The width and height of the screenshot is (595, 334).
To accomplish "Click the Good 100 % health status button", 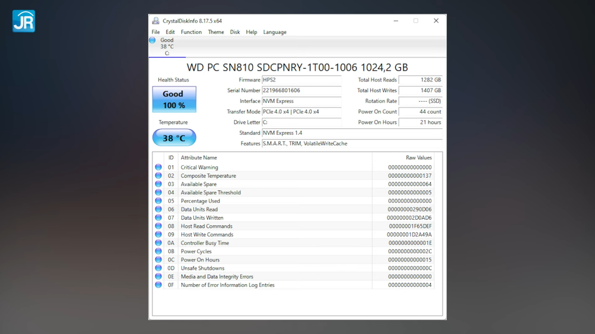I will tap(174, 99).
